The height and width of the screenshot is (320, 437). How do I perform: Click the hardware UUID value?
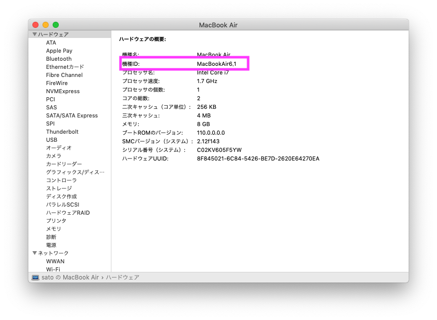(x=258, y=158)
